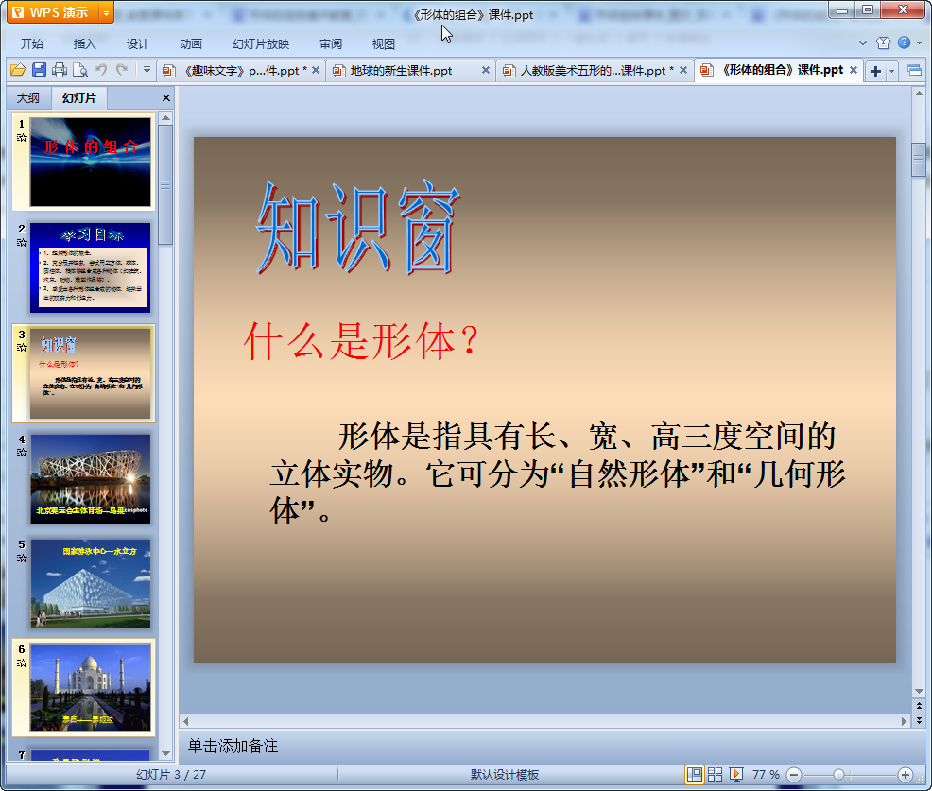
Task: Click the red text 什么是形体？ on the slide
Action: click(361, 341)
